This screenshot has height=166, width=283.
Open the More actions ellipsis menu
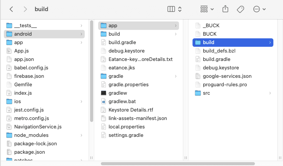(x=259, y=9)
